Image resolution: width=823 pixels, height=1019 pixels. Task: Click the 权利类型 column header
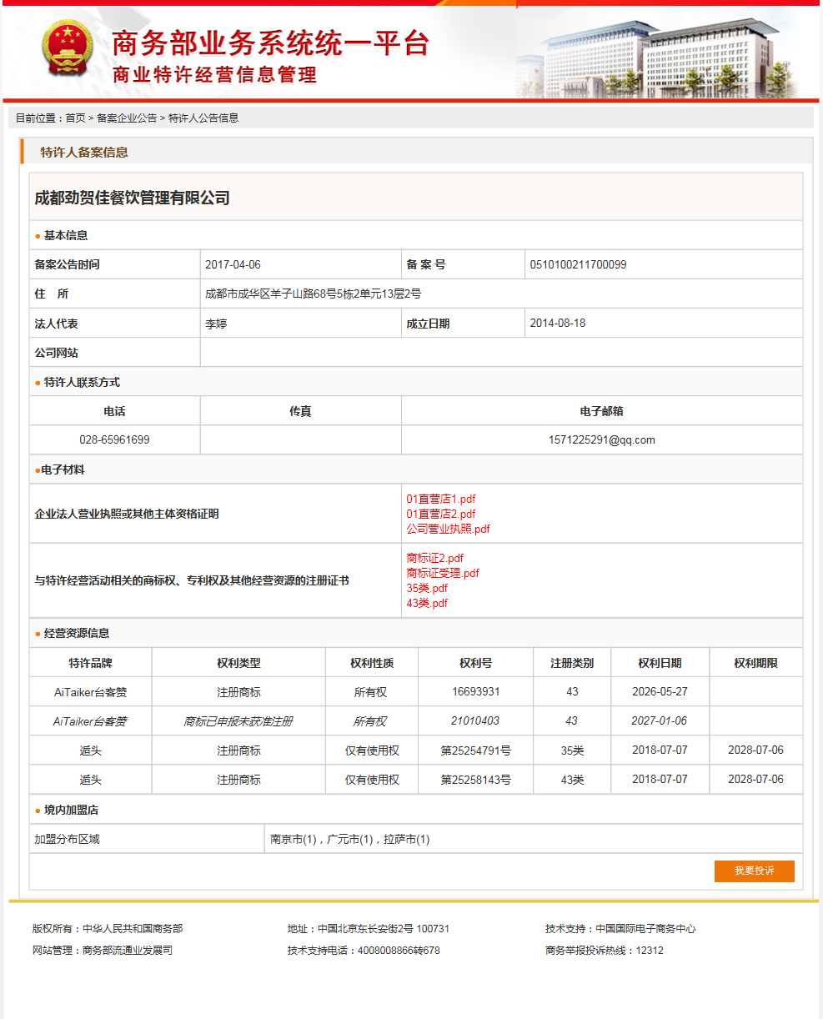tap(239, 663)
